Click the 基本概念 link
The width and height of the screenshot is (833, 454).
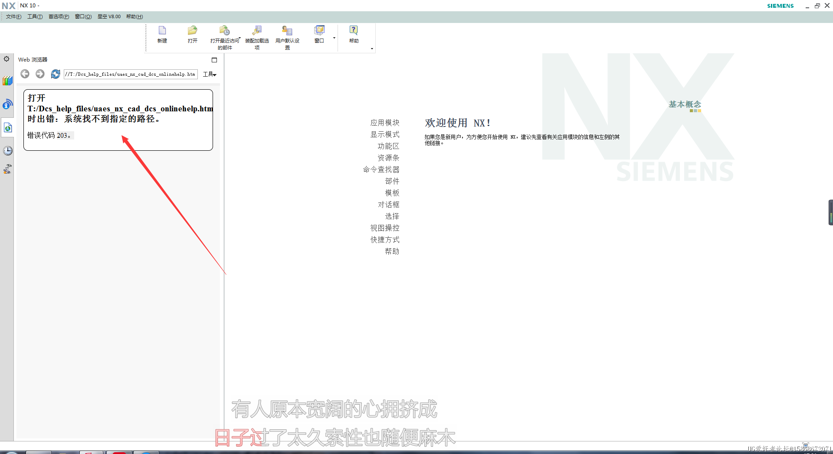(x=685, y=104)
